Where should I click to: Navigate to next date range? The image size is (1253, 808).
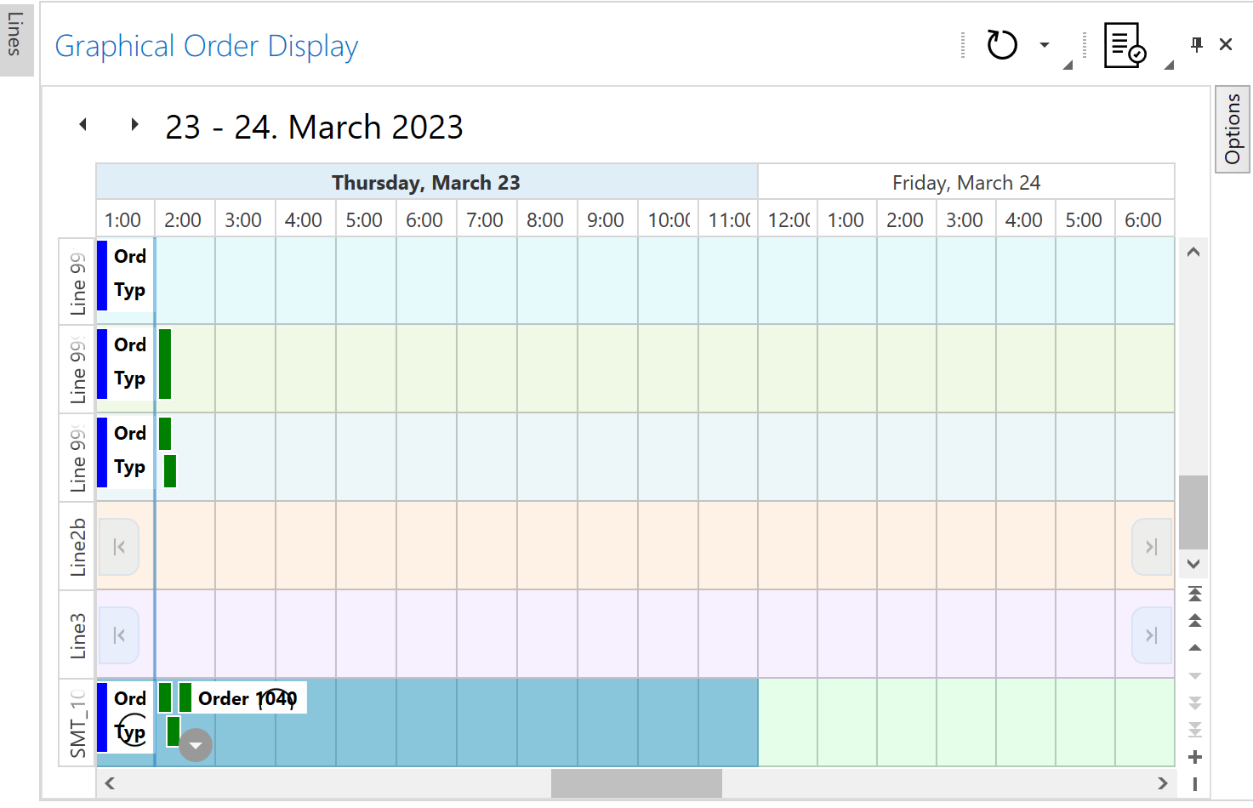[134, 124]
